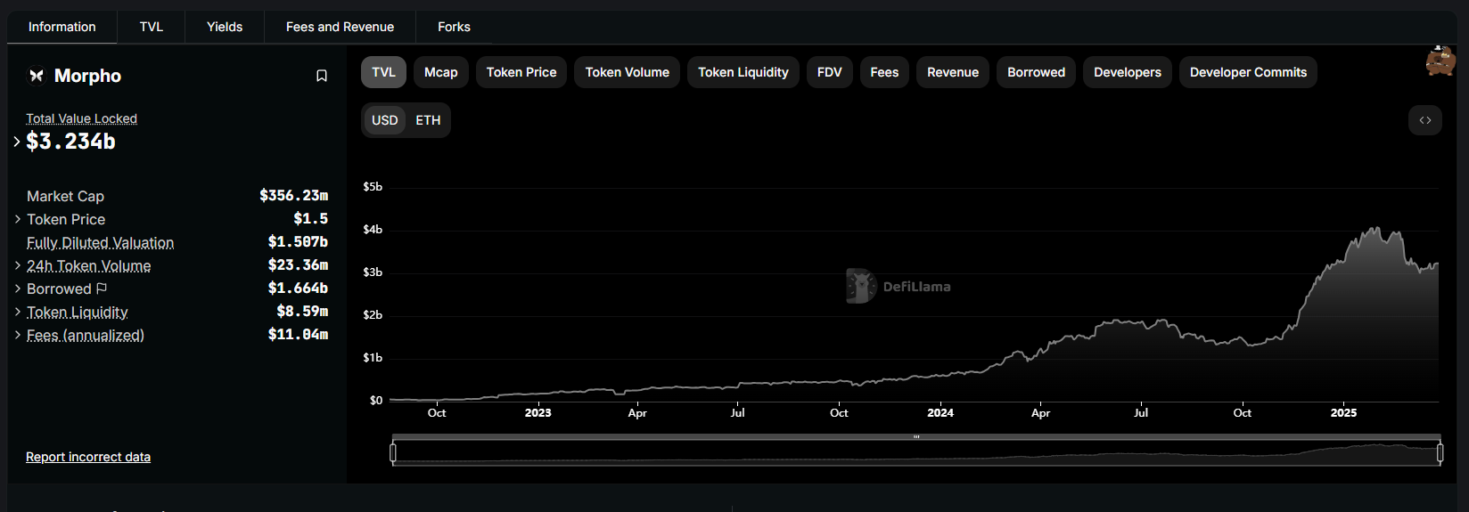Viewport: 1469px width, 512px height.
Task: Click the 2023 label on the chart axis
Action: (x=538, y=412)
